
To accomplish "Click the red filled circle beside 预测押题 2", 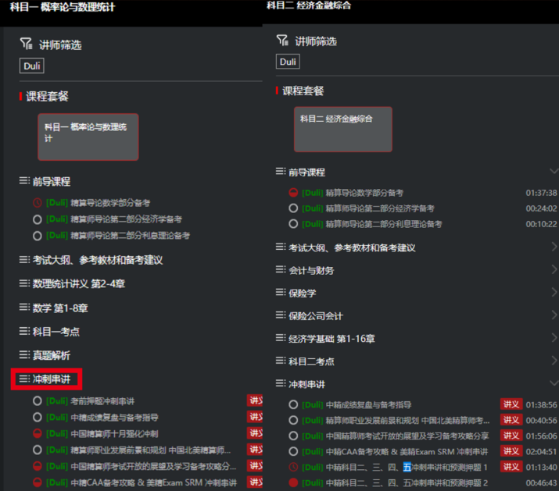I will 293,483.
